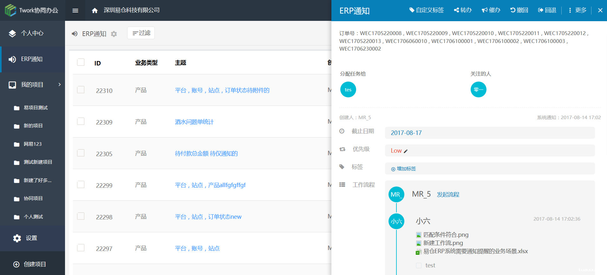
Task: Open 更多 dropdown menu in panel header
Action: (x=578, y=10)
